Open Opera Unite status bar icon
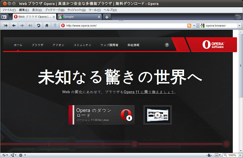 click(x=13, y=155)
